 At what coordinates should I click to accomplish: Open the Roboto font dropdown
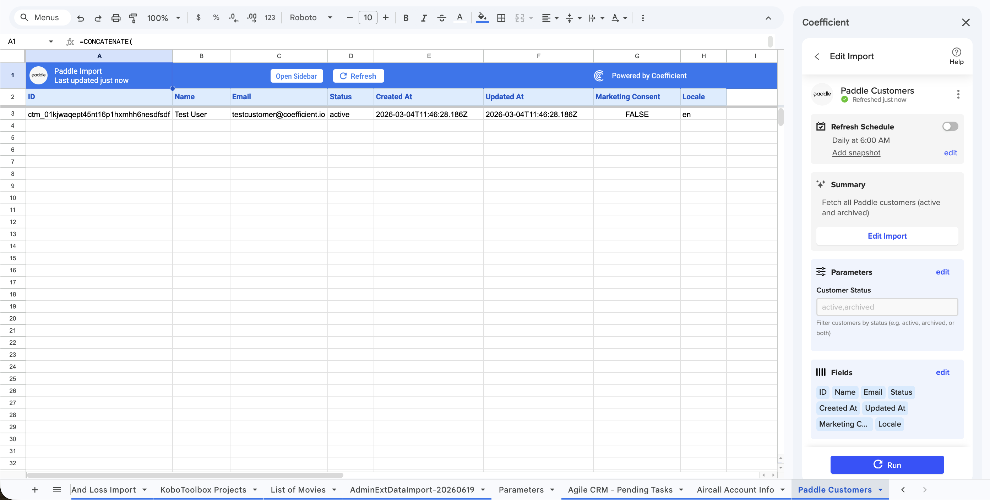(311, 18)
